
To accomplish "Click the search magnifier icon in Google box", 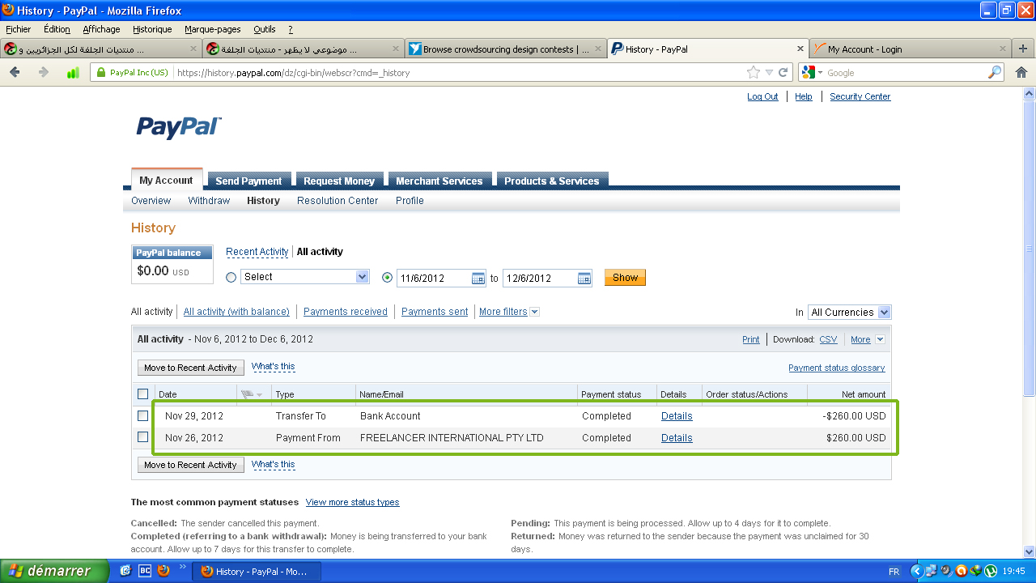I will coord(995,72).
